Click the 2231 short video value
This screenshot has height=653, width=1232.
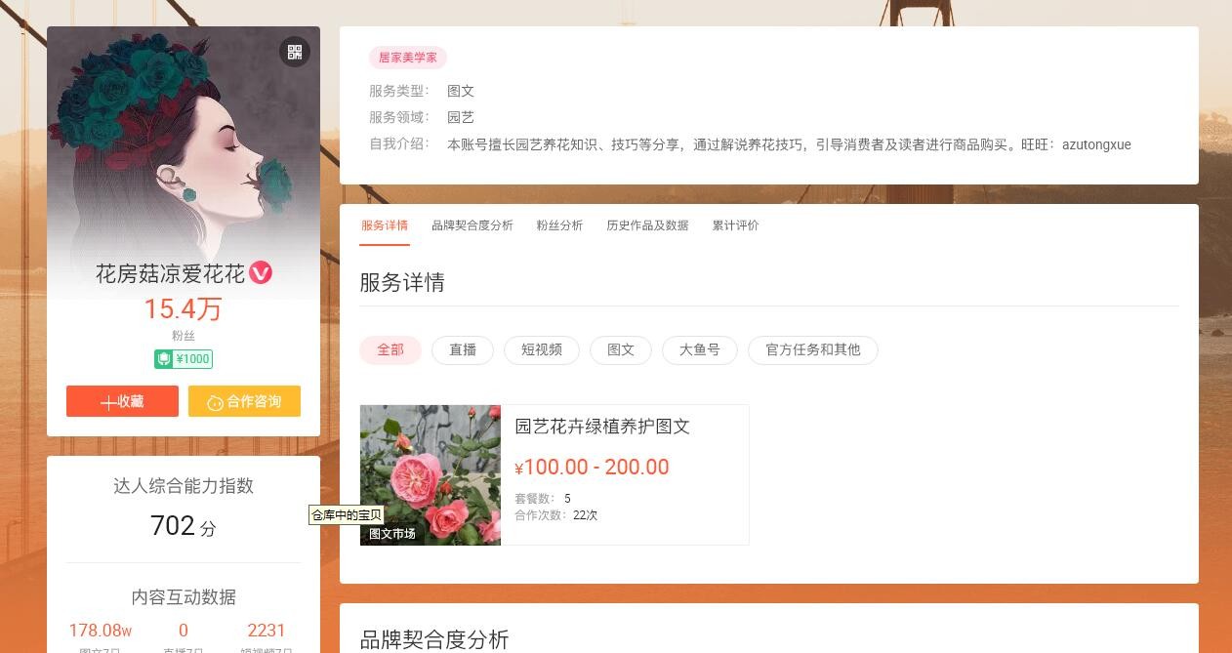pyautogui.click(x=267, y=631)
